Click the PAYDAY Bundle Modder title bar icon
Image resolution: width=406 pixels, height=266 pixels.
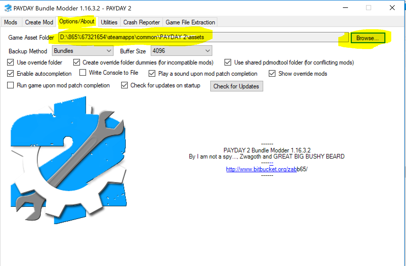8,8
